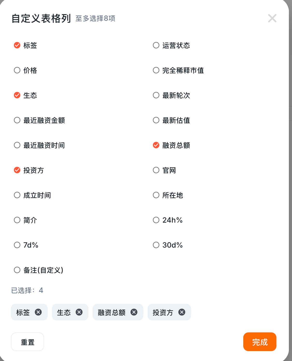This screenshot has width=292, height=361.
Task: Uncheck the 生态 column option
Action: tap(17, 95)
